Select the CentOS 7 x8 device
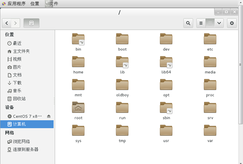Image resolution: width=243 pixels, height=164 pixels. pos(25,116)
